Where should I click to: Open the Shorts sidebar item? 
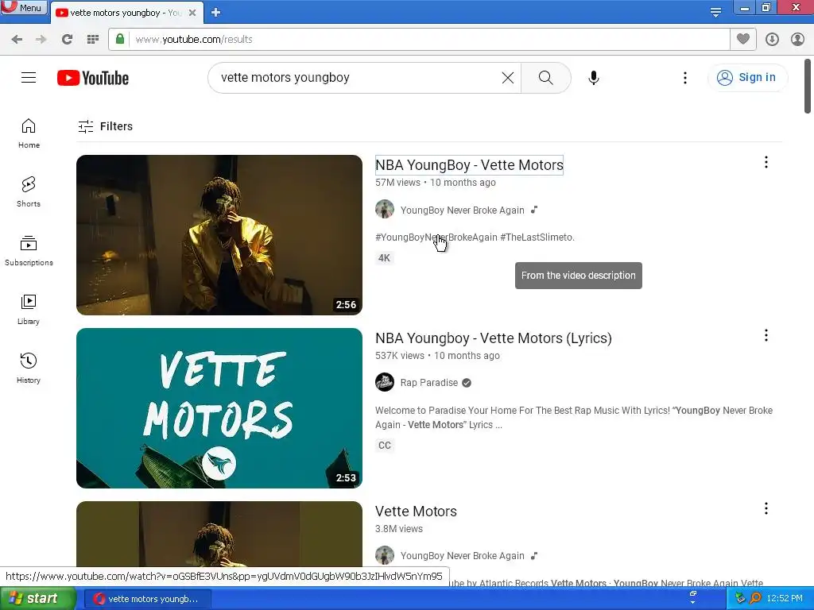click(29, 192)
